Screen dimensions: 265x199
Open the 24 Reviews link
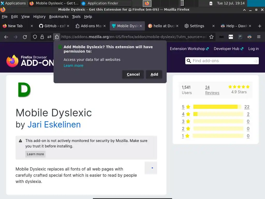[x=212, y=90]
